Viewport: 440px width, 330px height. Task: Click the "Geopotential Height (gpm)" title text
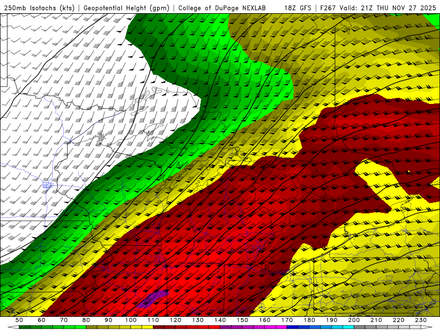tap(127, 8)
